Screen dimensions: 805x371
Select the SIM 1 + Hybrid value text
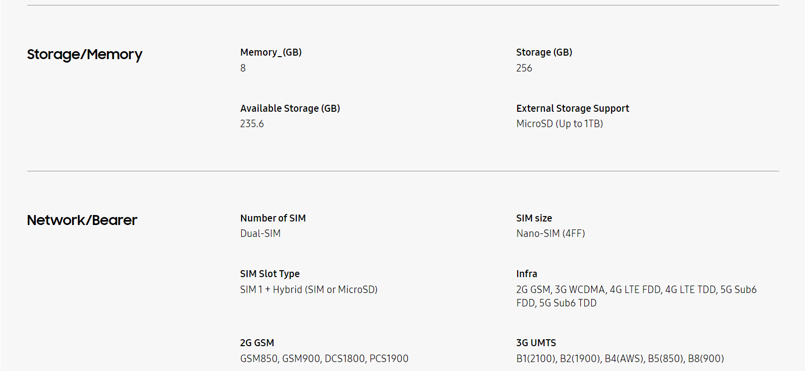(309, 290)
